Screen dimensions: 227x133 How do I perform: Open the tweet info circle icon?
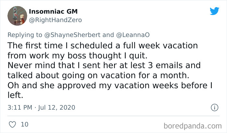tap(214, 107)
